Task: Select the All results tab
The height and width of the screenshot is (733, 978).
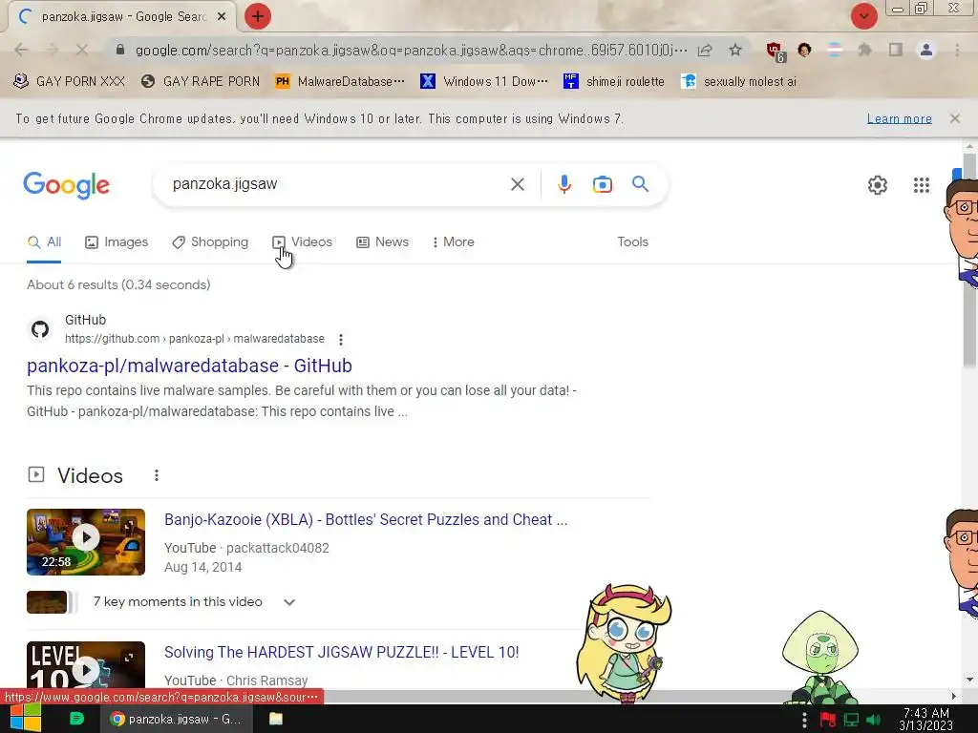Action: coord(44,241)
